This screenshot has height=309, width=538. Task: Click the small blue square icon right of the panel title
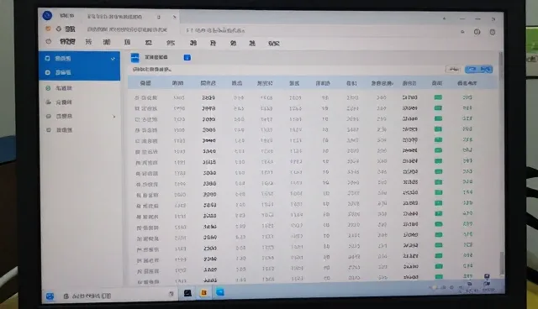(187, 58)
